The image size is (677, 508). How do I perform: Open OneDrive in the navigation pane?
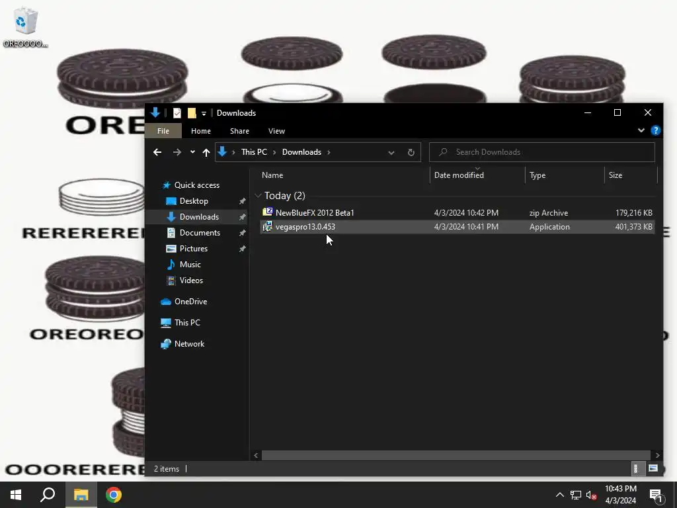coord(190,302)
